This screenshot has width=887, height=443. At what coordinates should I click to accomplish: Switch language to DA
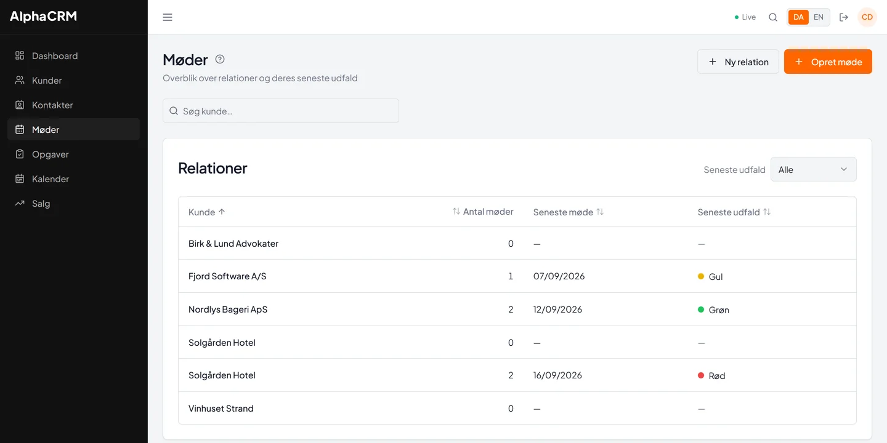tap(798, 17)
